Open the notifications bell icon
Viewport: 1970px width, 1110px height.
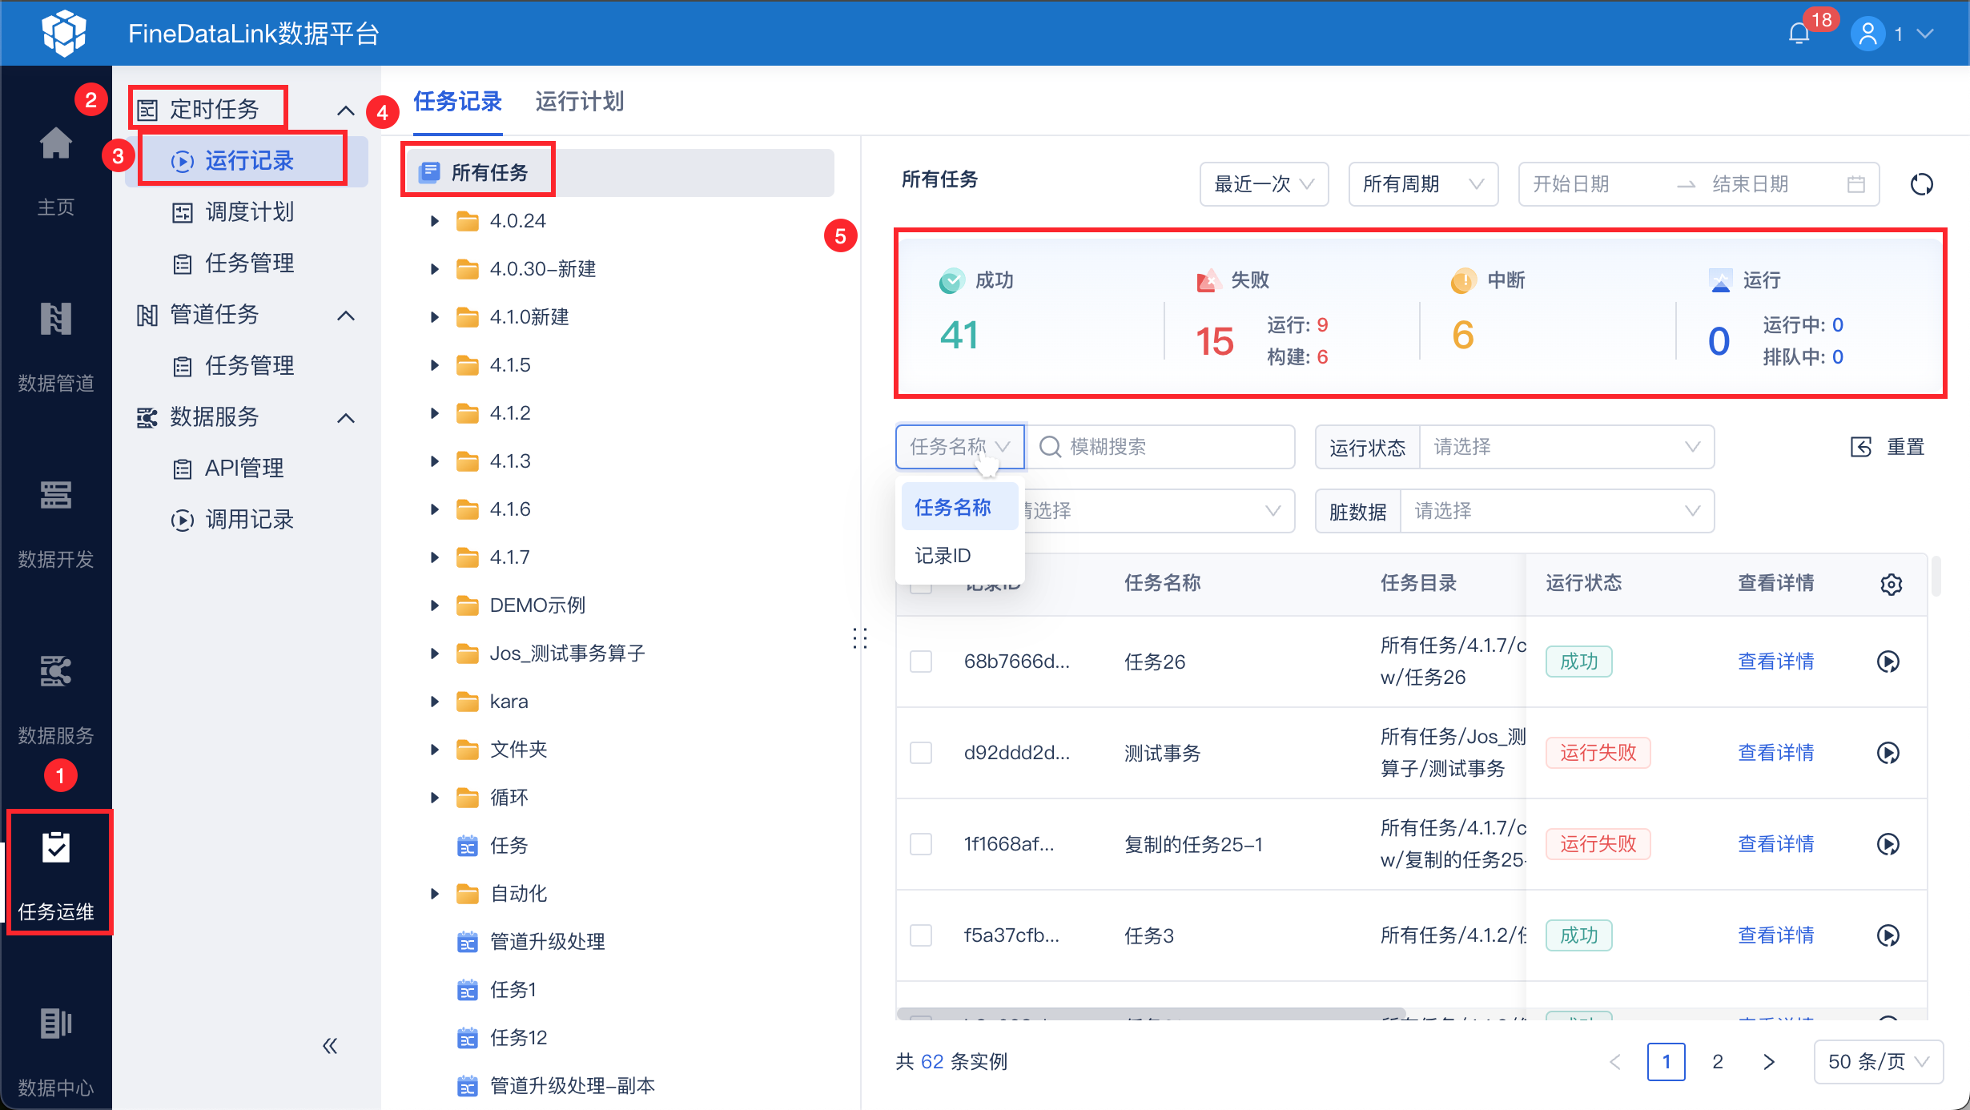point(1799,34)
